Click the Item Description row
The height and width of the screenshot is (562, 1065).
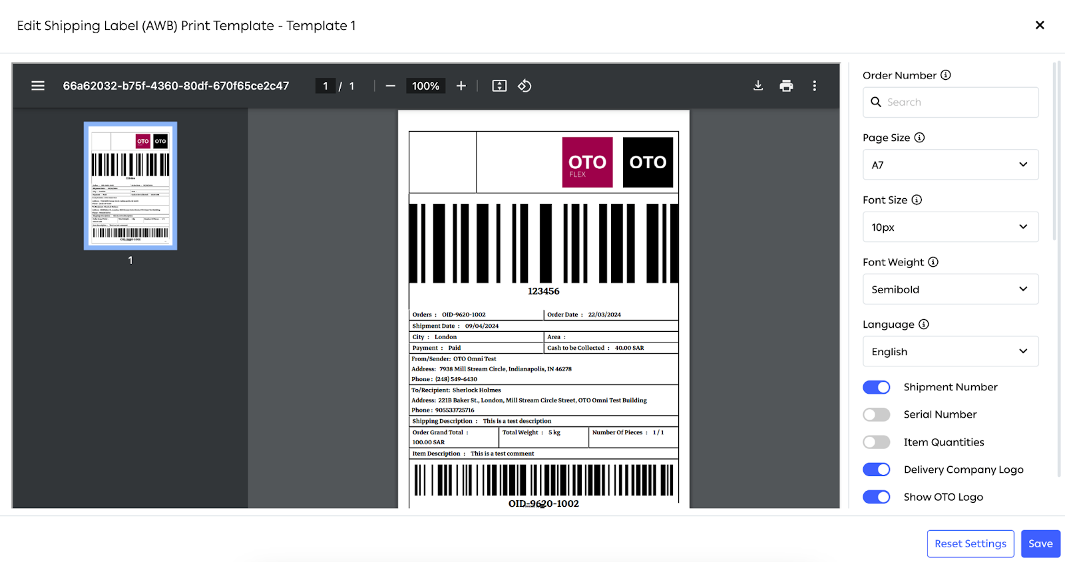click(x=544, y=454)
